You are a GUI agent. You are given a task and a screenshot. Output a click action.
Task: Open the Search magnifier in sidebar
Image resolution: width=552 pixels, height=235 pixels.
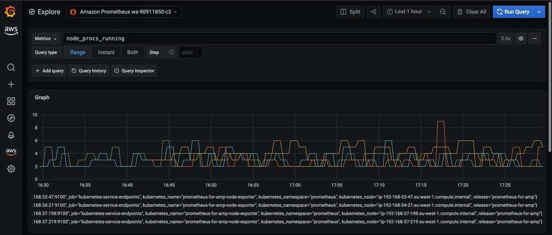(x=11, y=67)
